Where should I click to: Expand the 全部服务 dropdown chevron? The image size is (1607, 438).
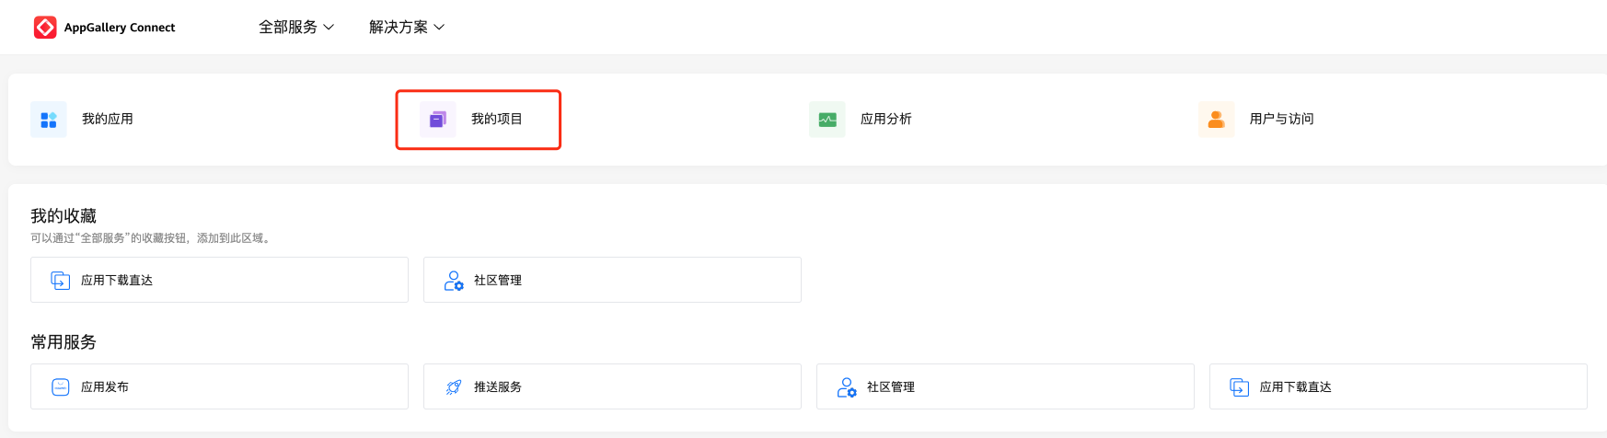click(329, 28)
